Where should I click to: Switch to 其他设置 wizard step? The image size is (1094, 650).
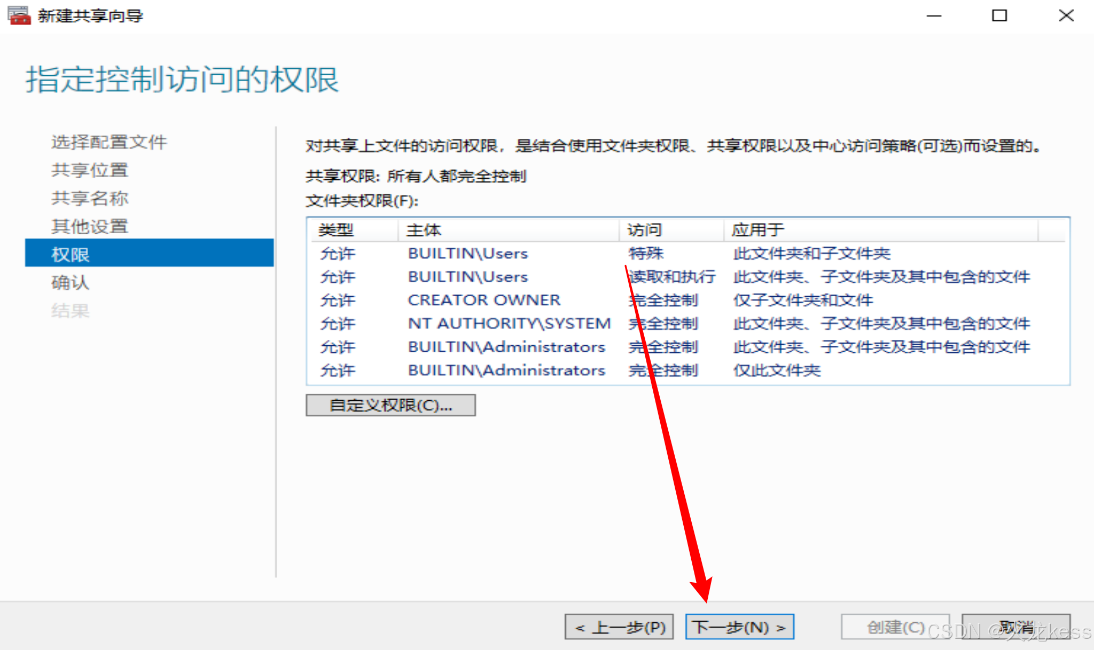click(x=90, y=227)
